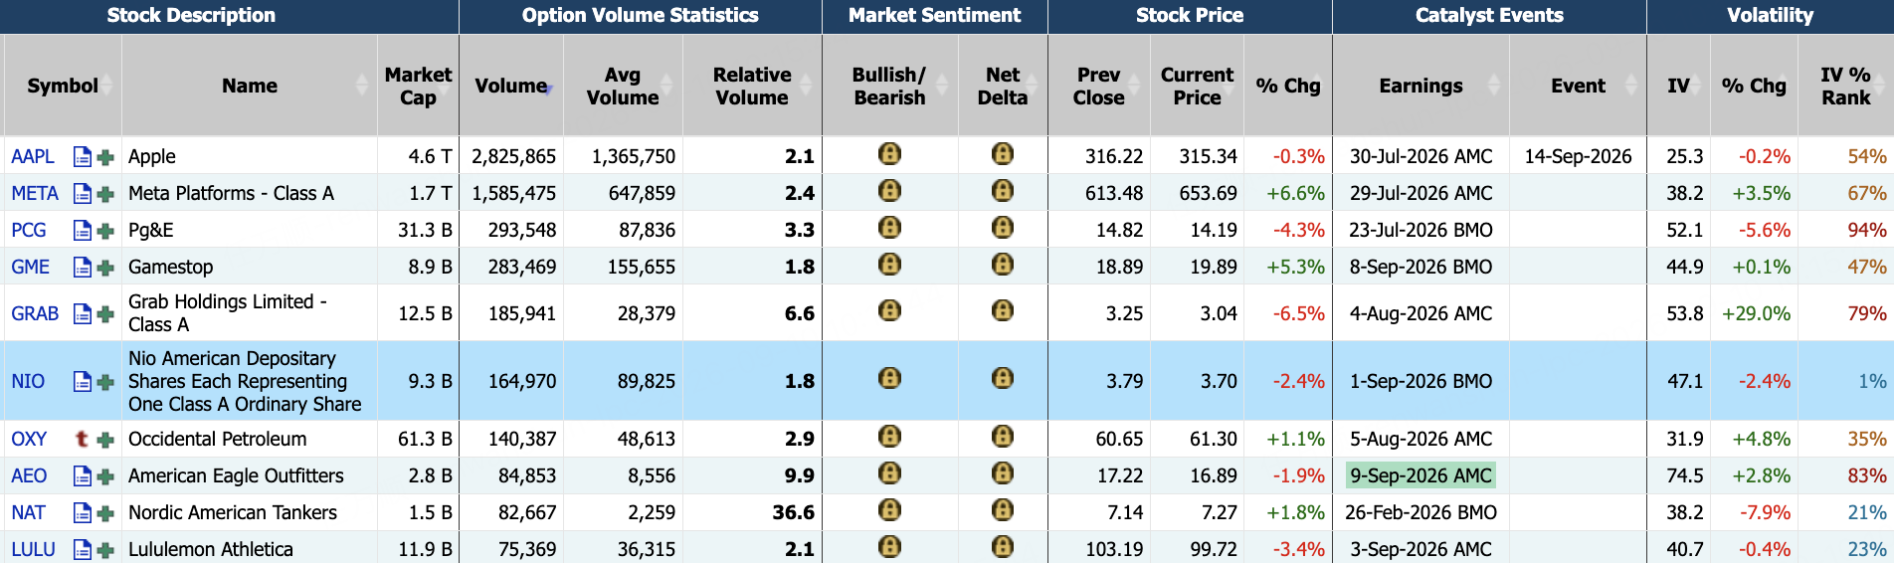
Task: Click the red 't' icon beside OXY
Action: pyautogui.click(x=83, y=439)
